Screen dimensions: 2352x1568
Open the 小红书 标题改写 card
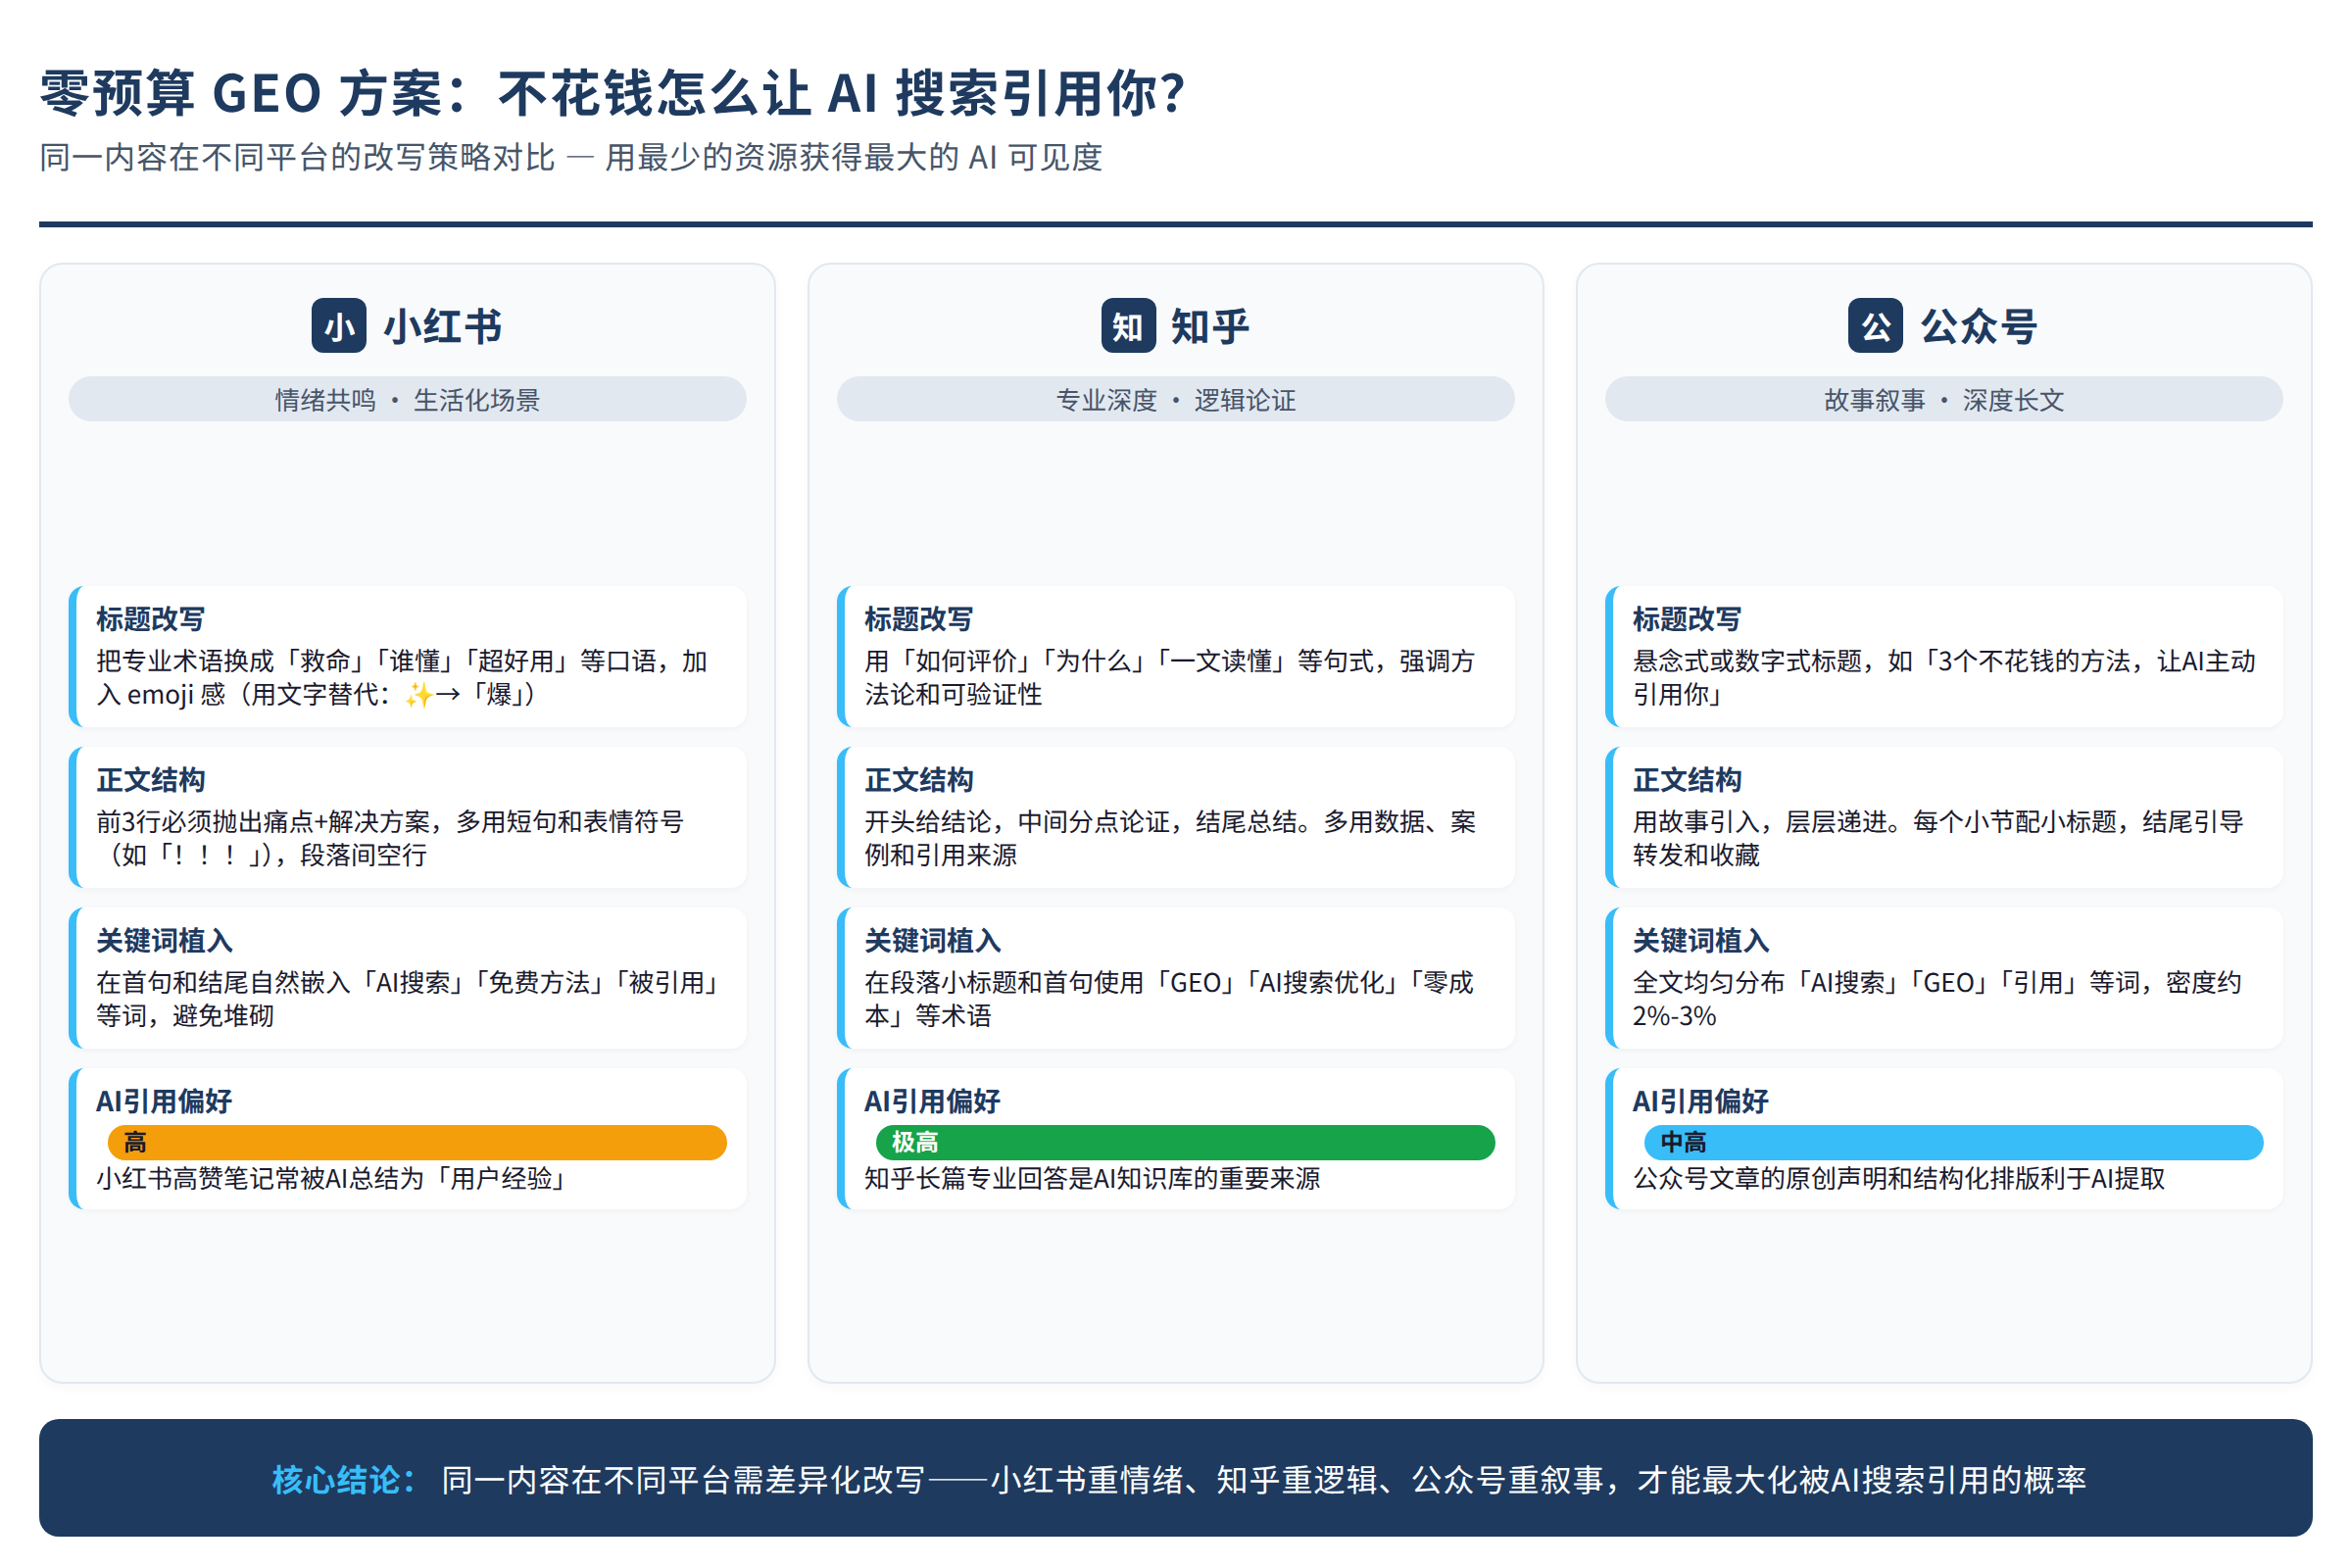[408, 656]
